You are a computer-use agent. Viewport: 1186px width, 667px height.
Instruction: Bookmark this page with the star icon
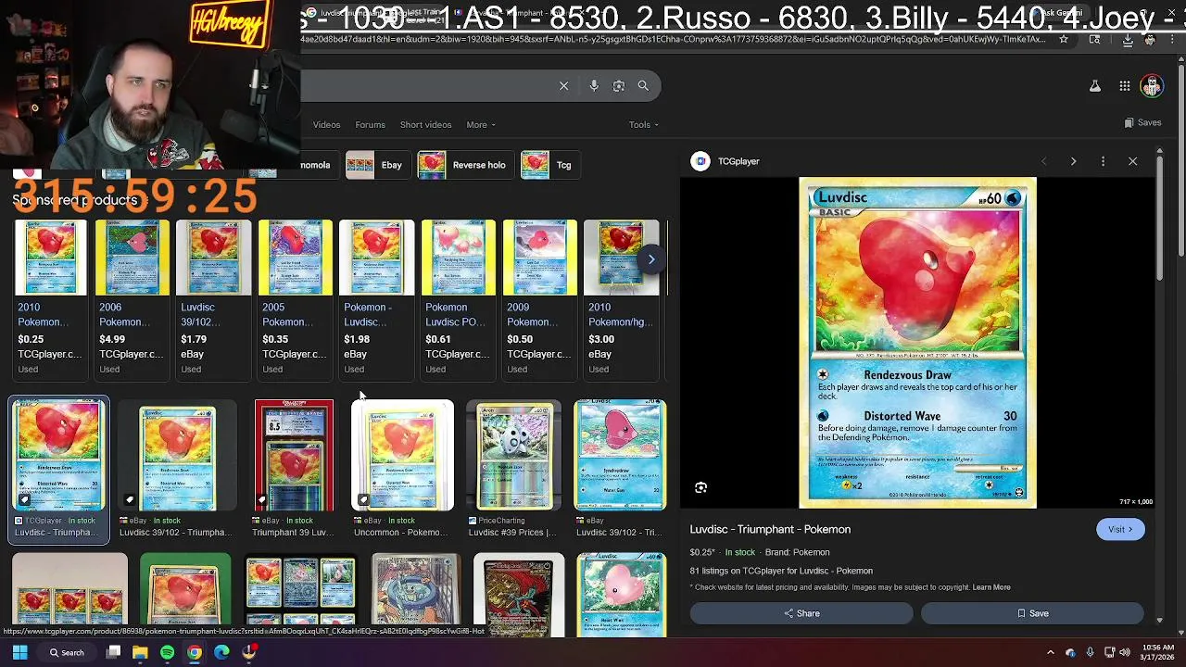point(1064,39)
